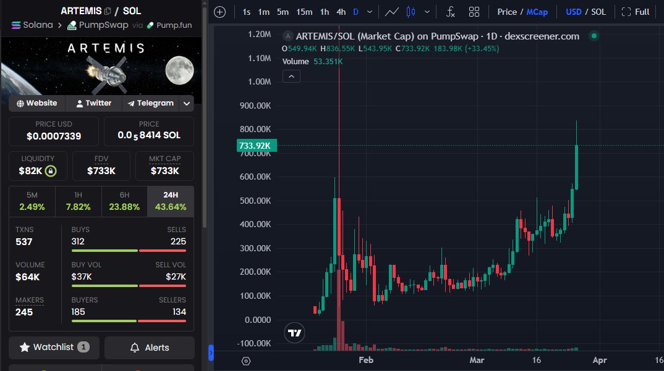Viewport: 664px width, 371px height.
Task: Click the 733.92K price axis label
Action: coord(257,146)
